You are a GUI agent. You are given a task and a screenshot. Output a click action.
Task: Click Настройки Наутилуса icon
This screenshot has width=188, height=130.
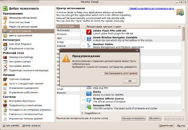[5, 101]
